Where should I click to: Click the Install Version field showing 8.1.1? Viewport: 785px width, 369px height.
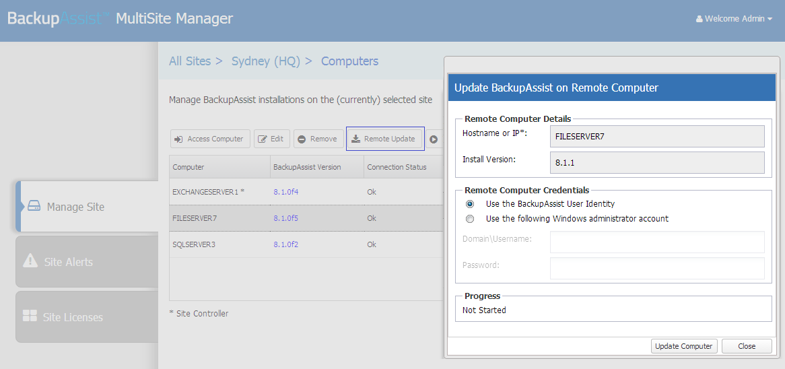point(657,162)
